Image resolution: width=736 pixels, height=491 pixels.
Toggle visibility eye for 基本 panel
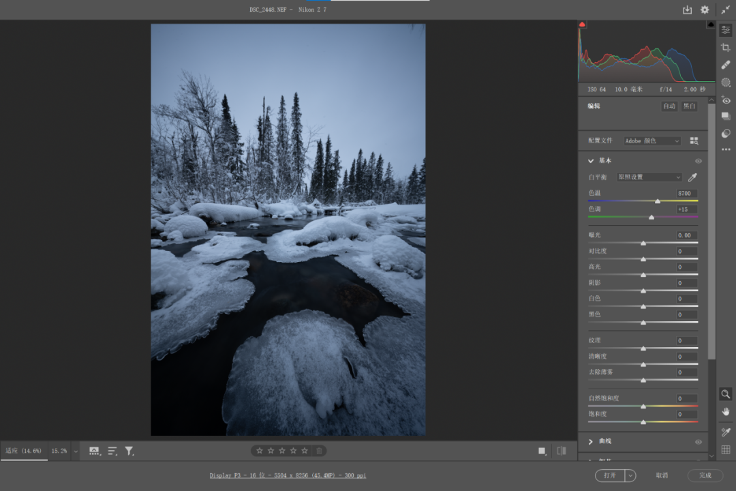click(x=698, y=161)
